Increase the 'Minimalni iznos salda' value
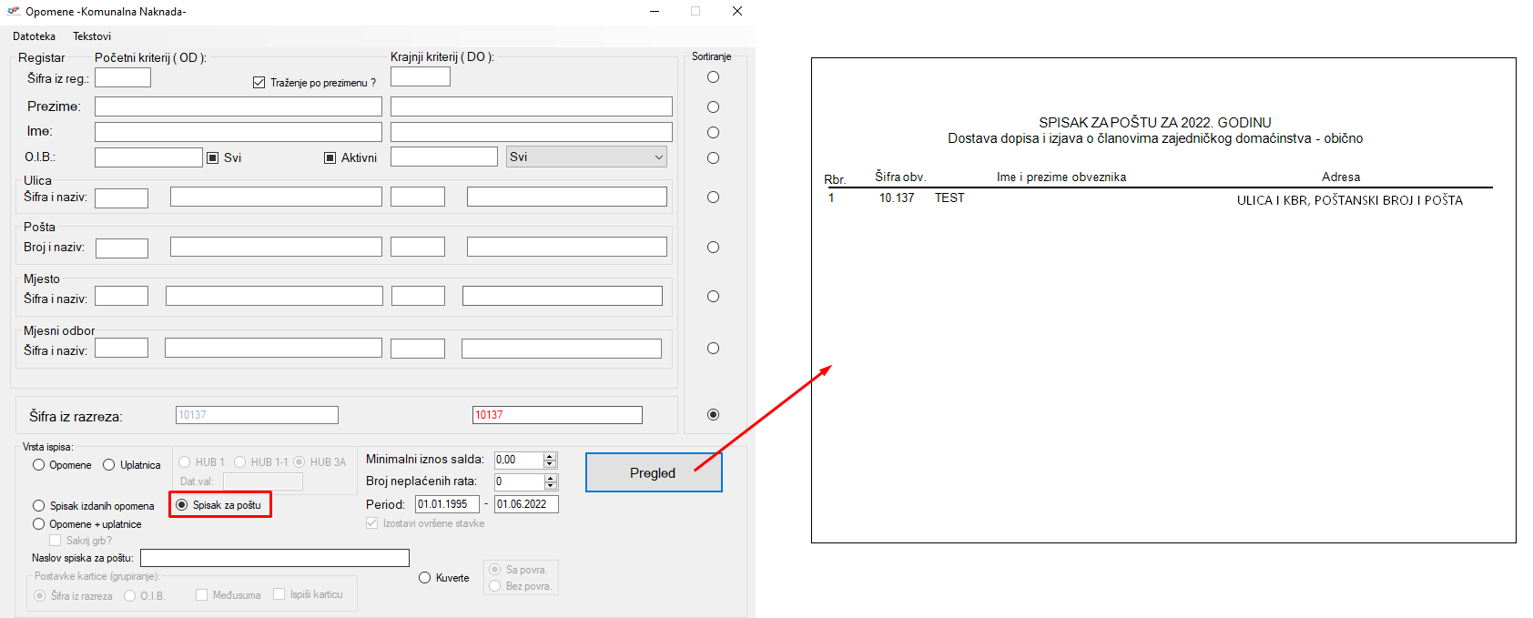Viewport: 1533px width, 618px height. pos(550,456)
